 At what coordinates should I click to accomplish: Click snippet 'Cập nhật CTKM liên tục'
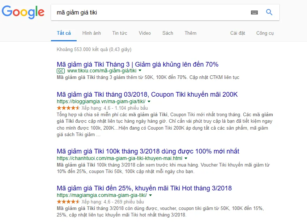(x=214, y=77)
